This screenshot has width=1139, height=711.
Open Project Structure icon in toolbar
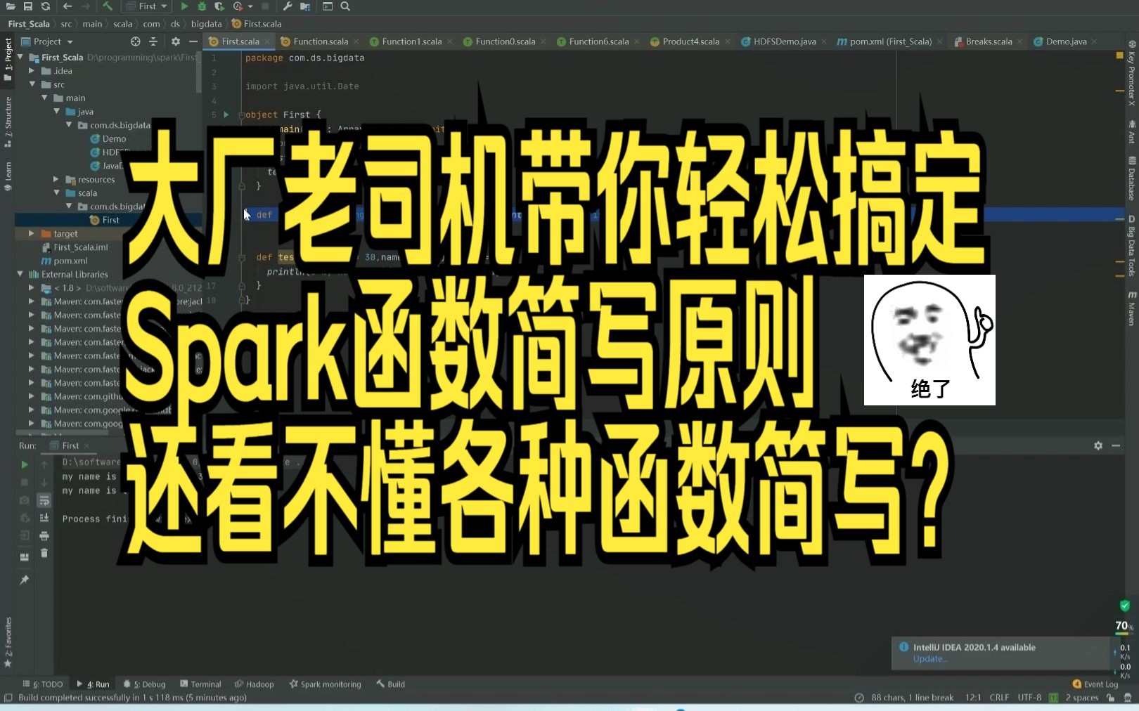[x=305, y=6]
